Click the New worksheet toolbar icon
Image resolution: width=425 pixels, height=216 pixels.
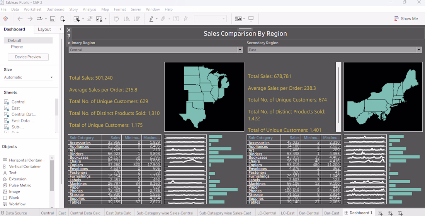click(77, 18)
